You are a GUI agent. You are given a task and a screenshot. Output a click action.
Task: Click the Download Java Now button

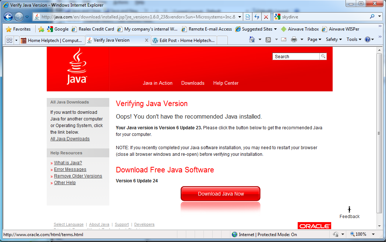[220, 194]
